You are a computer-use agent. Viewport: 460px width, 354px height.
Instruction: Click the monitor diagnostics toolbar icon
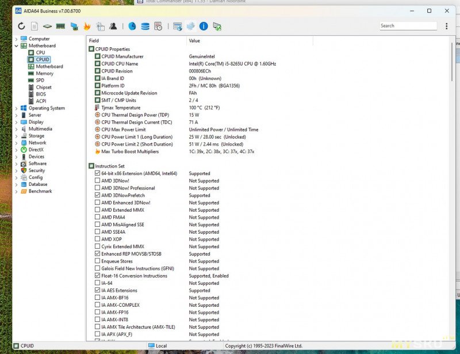(x=74, y=26)
